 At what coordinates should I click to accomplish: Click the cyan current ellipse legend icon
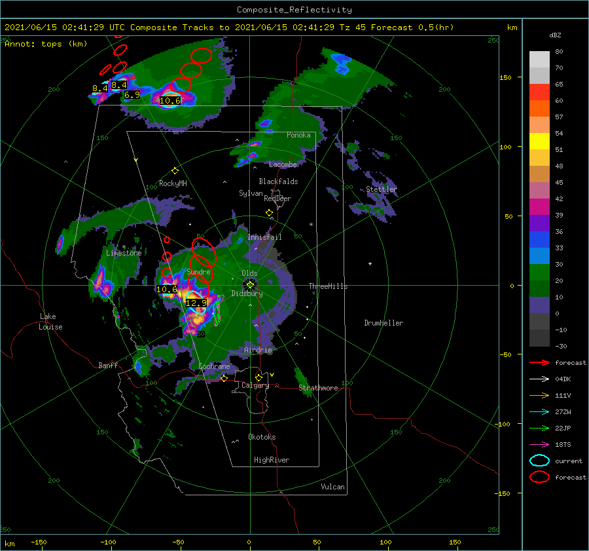point(539,461)
